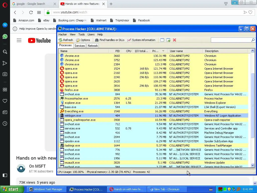257x193 pixels.
Task: Open personal news icon in Opera sidebar
Action: (x=5, y=112)
